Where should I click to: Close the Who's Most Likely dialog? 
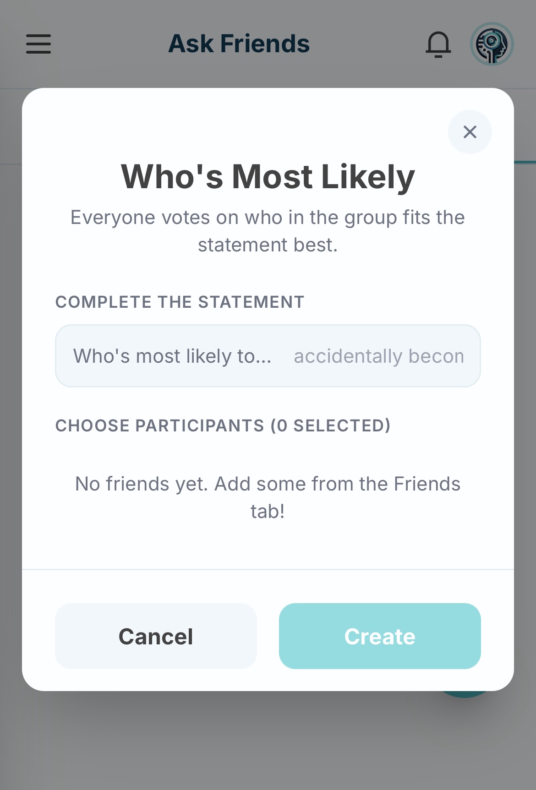[470, 132]
